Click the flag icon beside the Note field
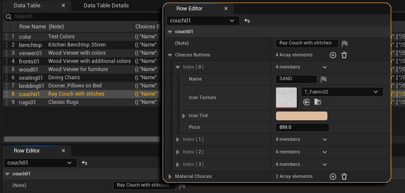This screenshot has width=405, height=193. [x=345, y=43]
